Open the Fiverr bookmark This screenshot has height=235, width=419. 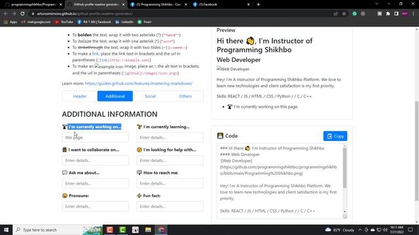coord(145,22)
